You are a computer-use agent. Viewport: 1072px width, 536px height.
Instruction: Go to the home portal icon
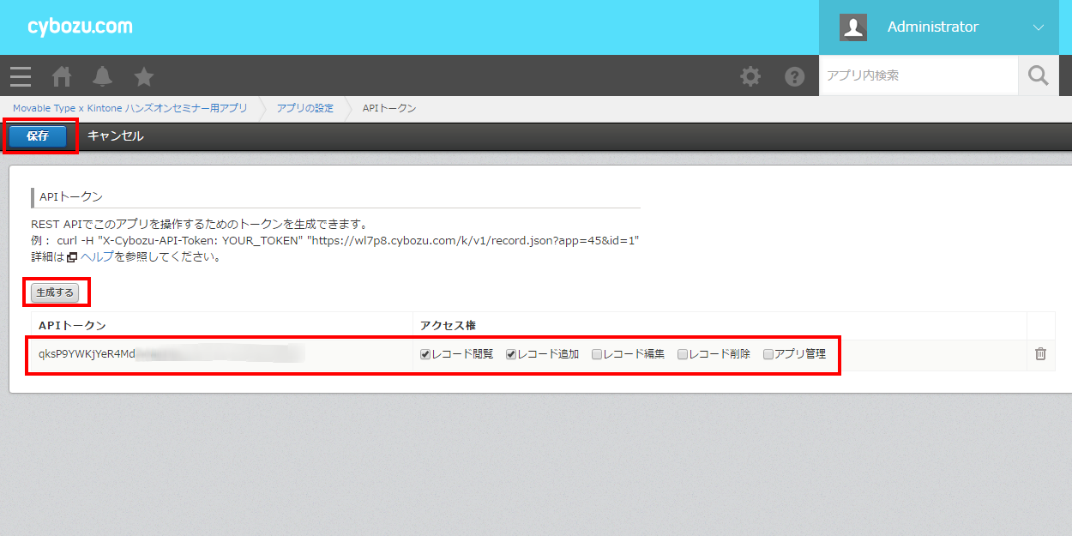tap(62, 76)
